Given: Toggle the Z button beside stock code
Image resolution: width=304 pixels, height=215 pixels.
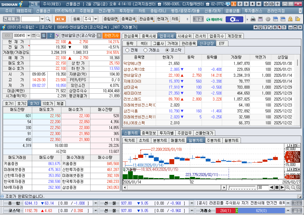Looking at the screenshot, I should tap(51, 36).
